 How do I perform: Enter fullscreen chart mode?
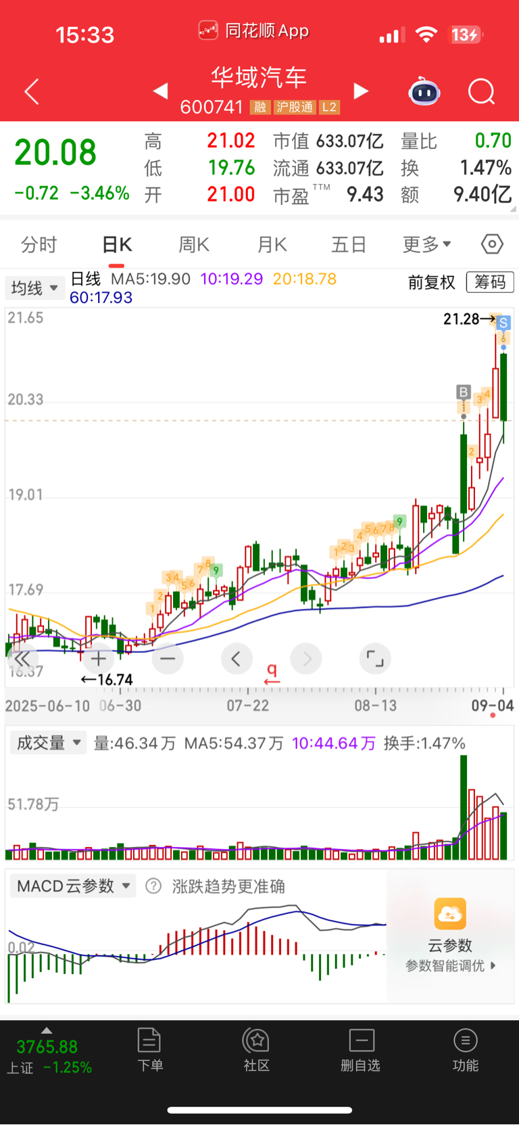tap(375, 658)
